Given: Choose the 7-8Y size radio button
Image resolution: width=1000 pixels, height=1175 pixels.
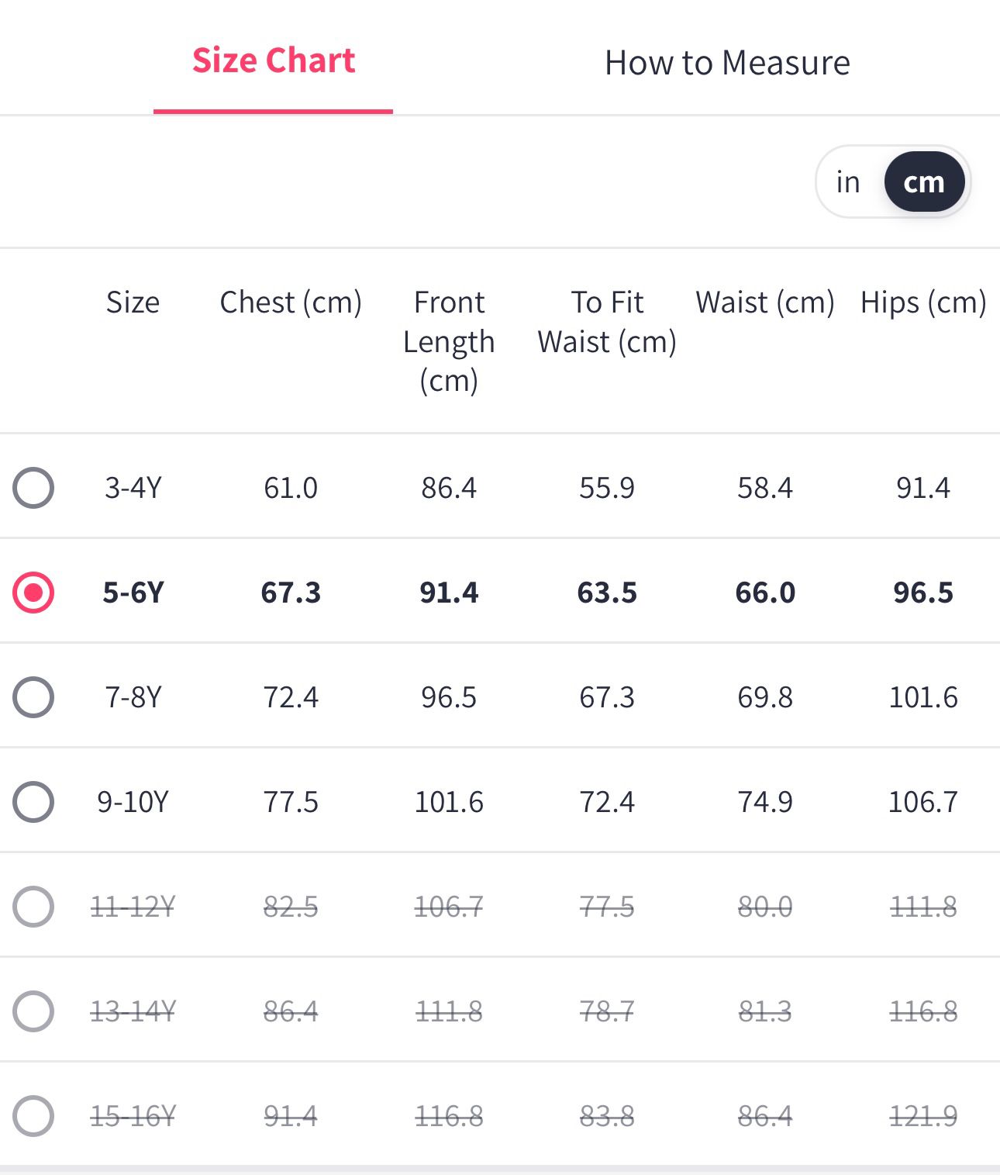Looking at the screenshot, I should [33, 697].
